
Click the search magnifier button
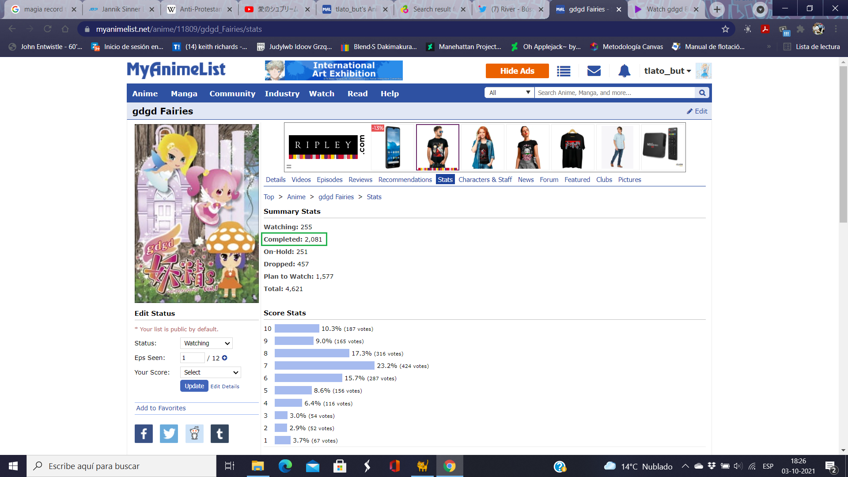pyautogui.click(x=702, y=93)
